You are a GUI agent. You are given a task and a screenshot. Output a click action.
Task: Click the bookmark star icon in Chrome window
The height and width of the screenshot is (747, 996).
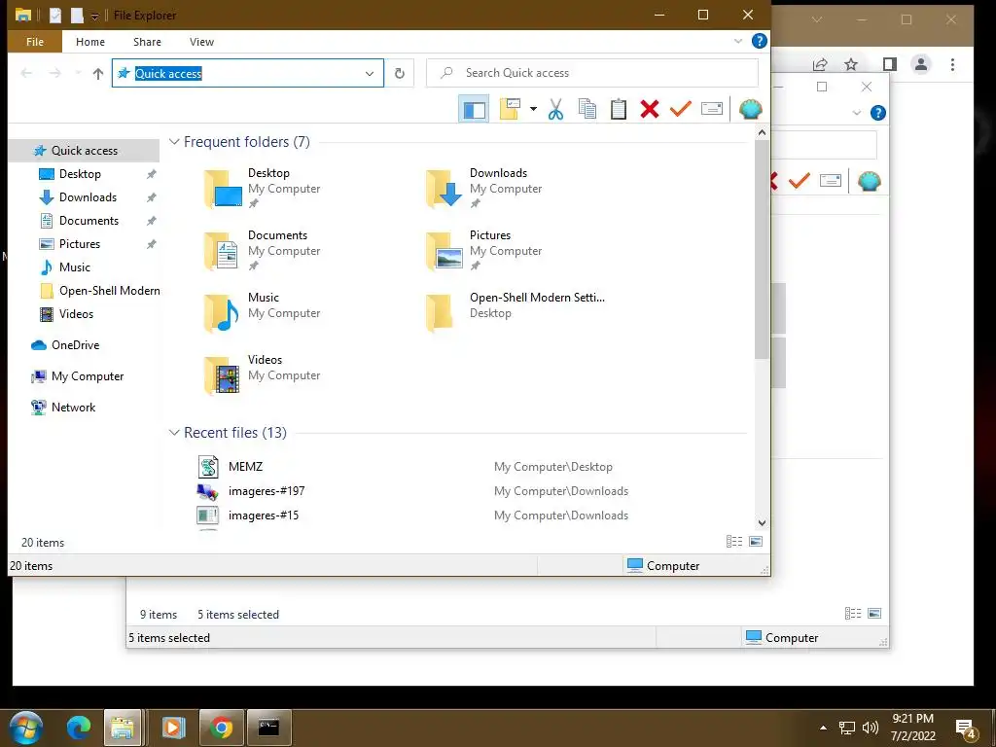[x=851, y=64]
